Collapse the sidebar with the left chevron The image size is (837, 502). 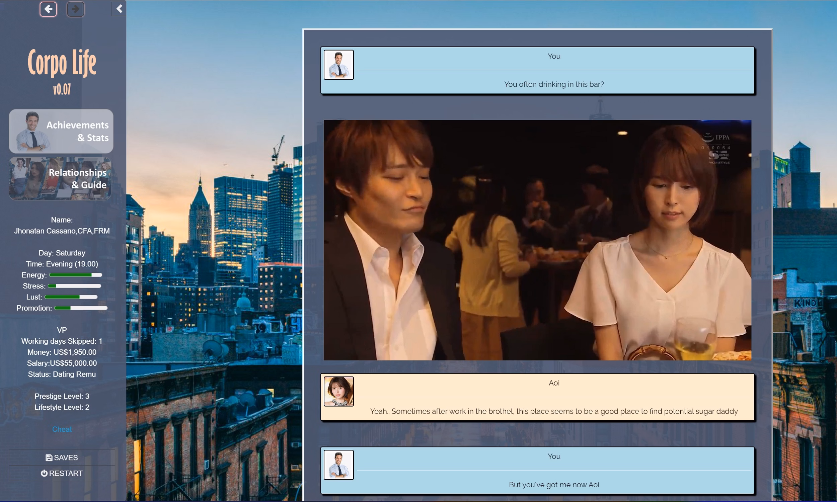[119, 8]
